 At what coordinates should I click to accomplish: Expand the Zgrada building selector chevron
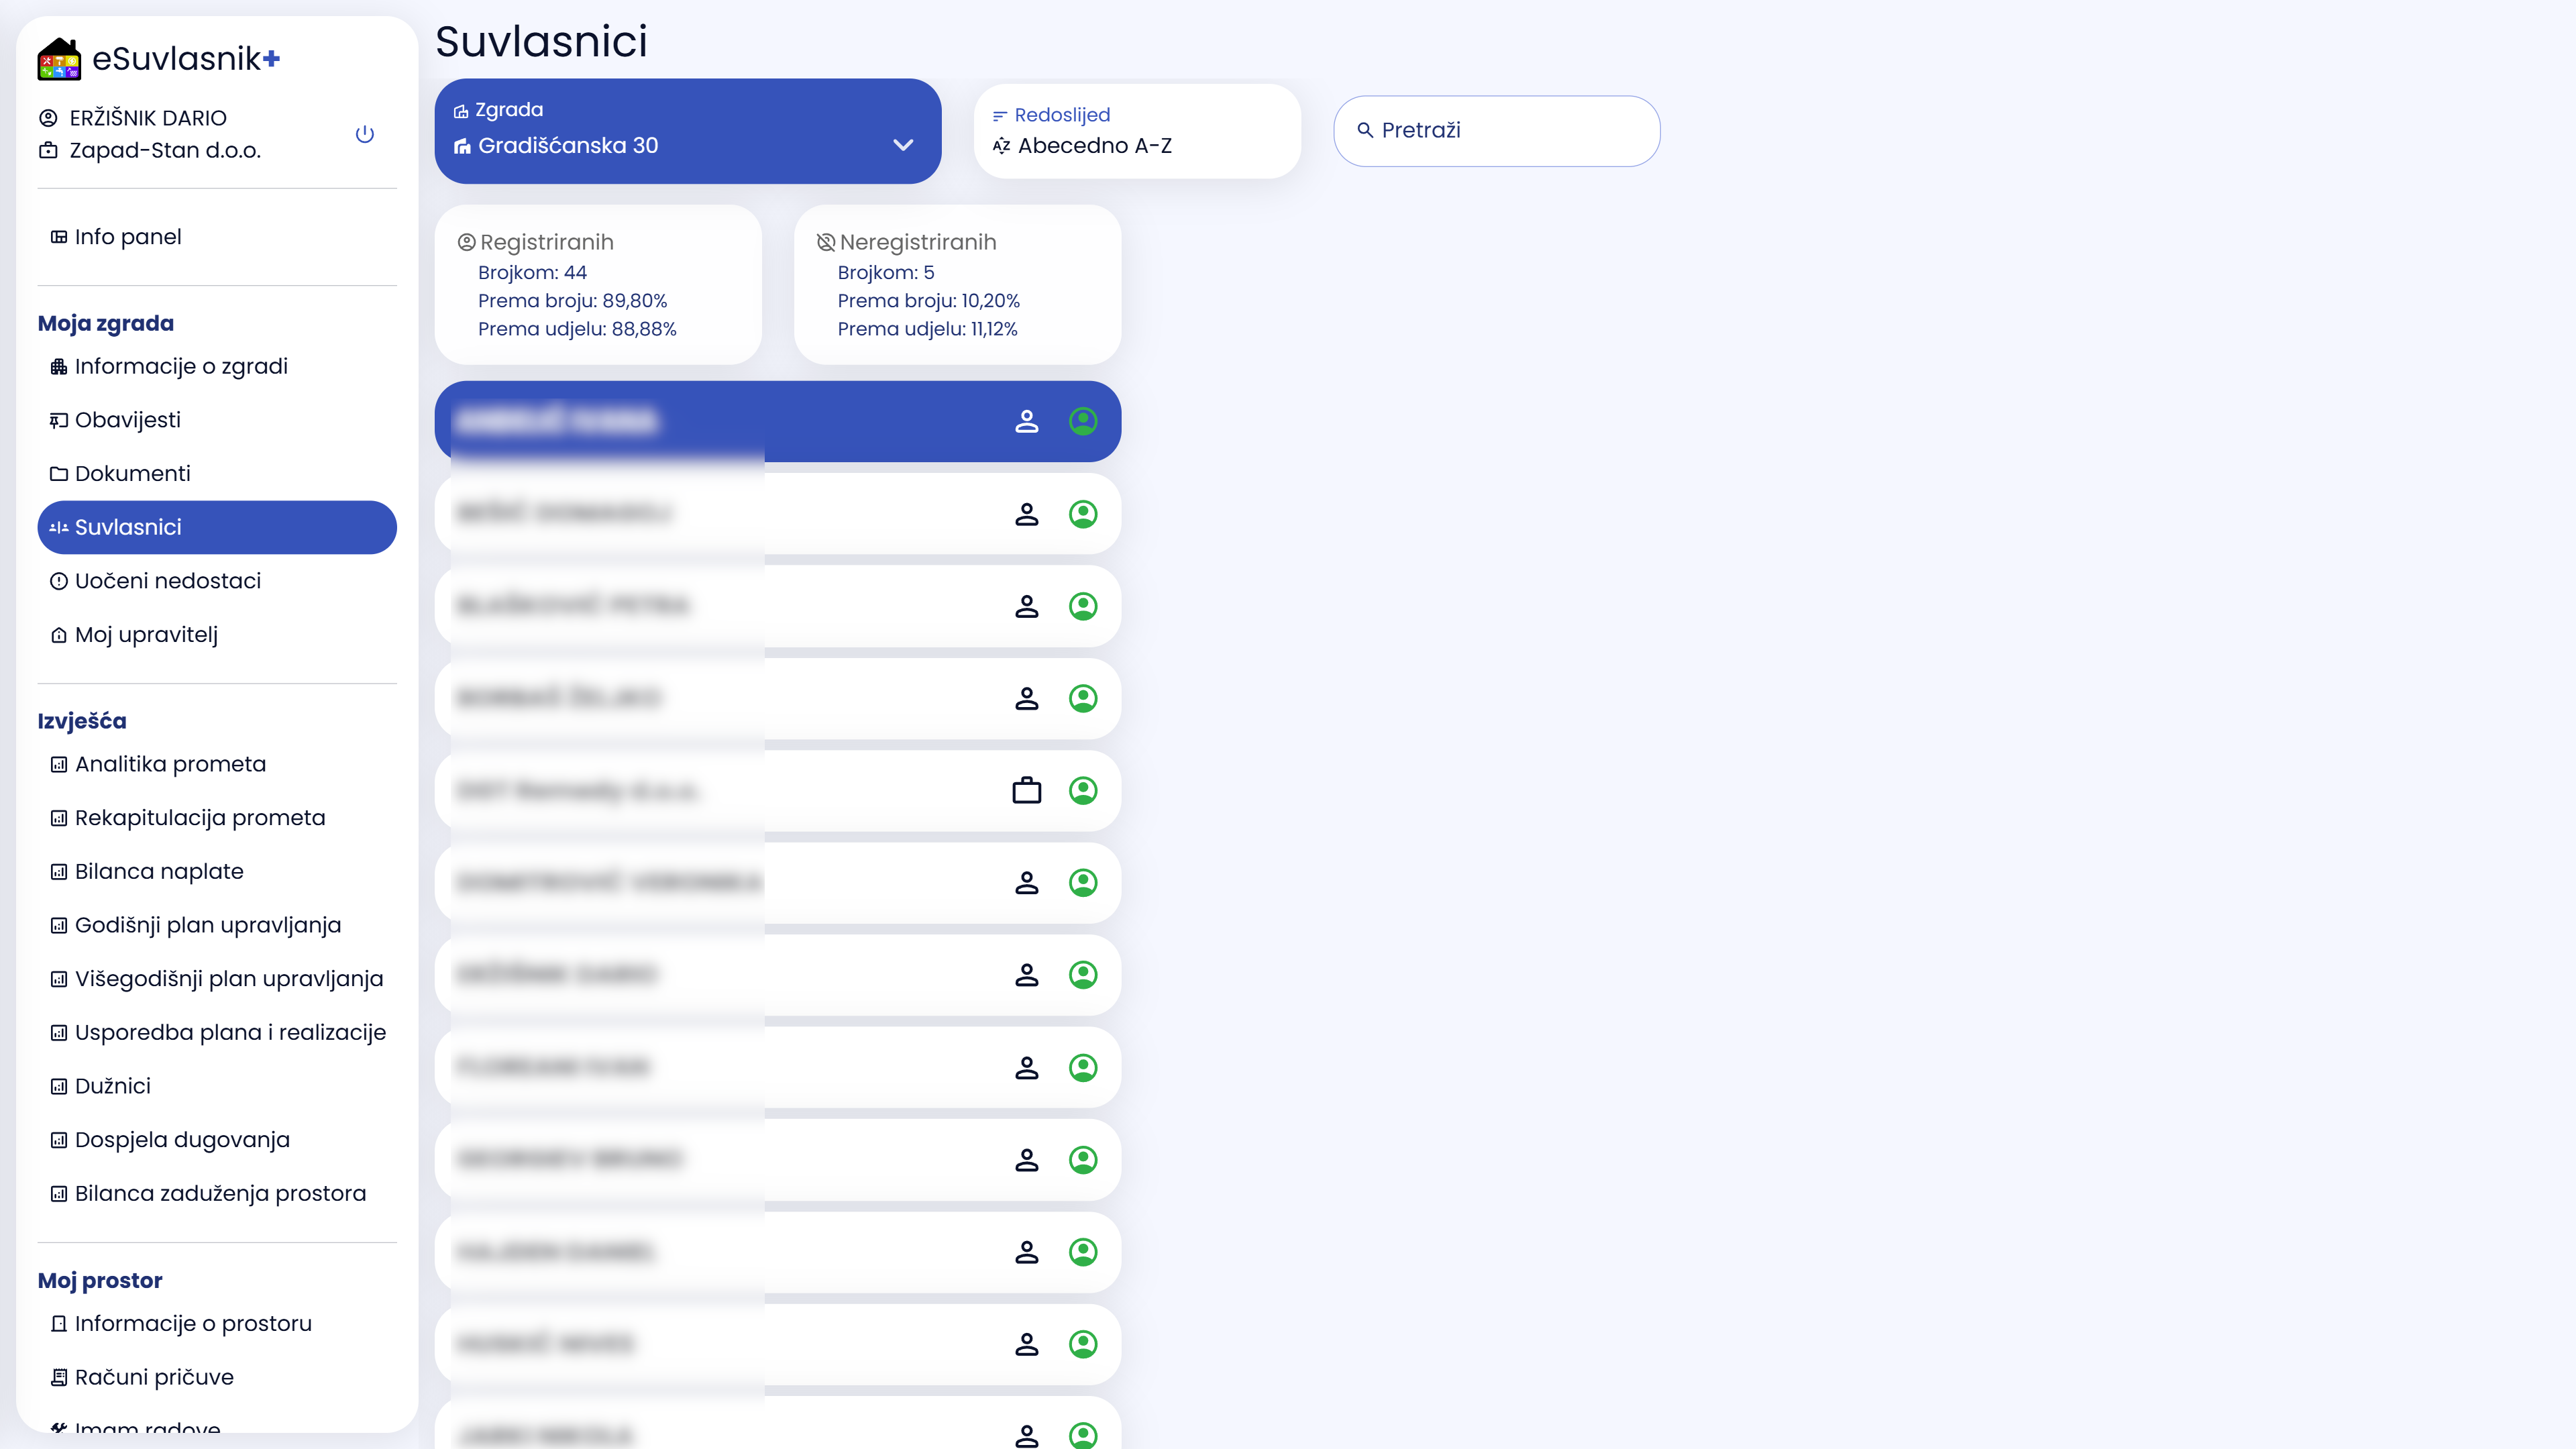903,145
